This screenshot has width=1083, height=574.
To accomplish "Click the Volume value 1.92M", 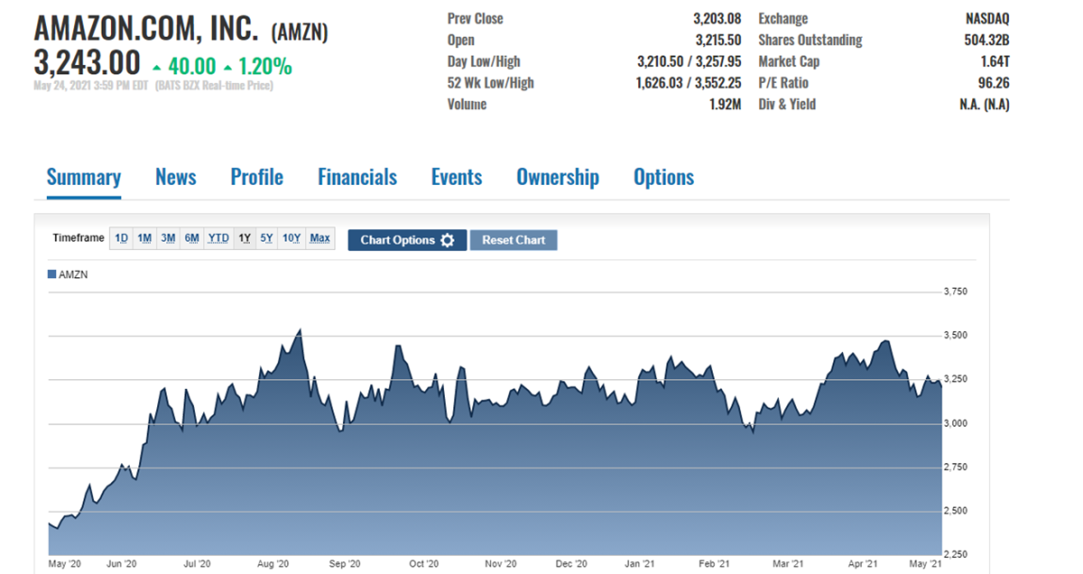I will click(x=725, y=105).
